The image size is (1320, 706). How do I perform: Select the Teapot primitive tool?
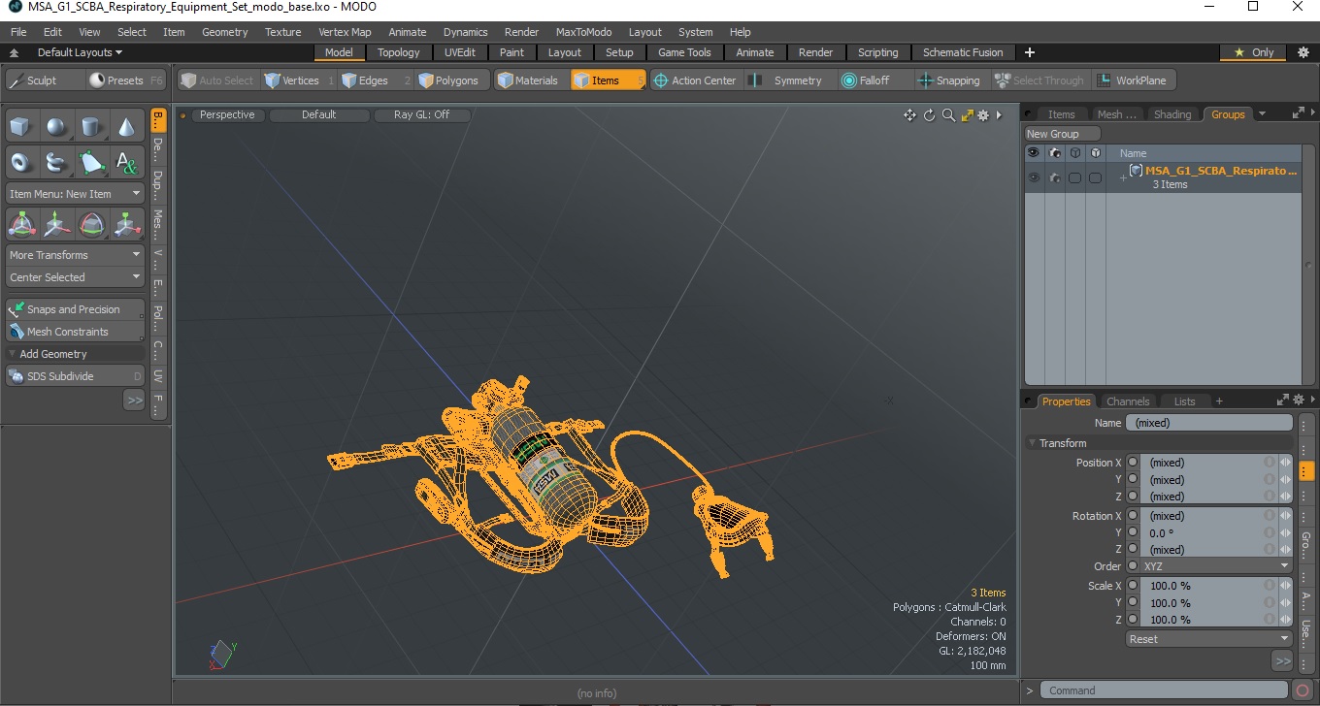57,162
